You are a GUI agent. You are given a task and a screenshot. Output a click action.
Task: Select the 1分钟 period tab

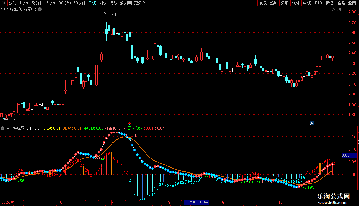[24, 3]
